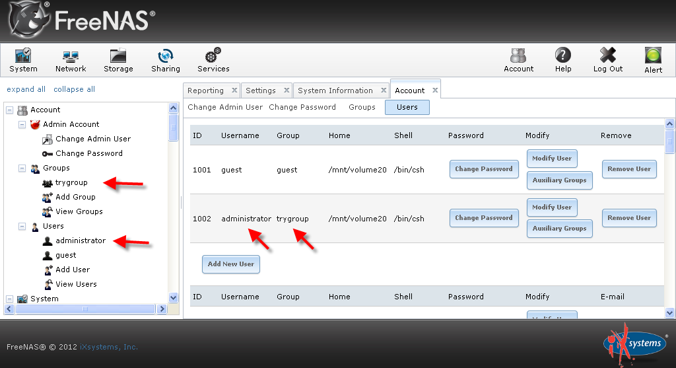
Task: Collapse the Account tree node
Action: pos(9,110)
